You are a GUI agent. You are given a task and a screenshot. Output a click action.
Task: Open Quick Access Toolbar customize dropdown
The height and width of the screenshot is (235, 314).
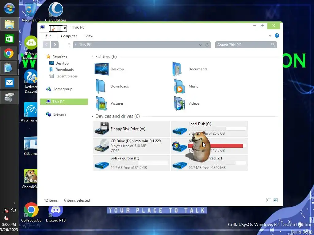pyautogui.click(x=65, y=28)
